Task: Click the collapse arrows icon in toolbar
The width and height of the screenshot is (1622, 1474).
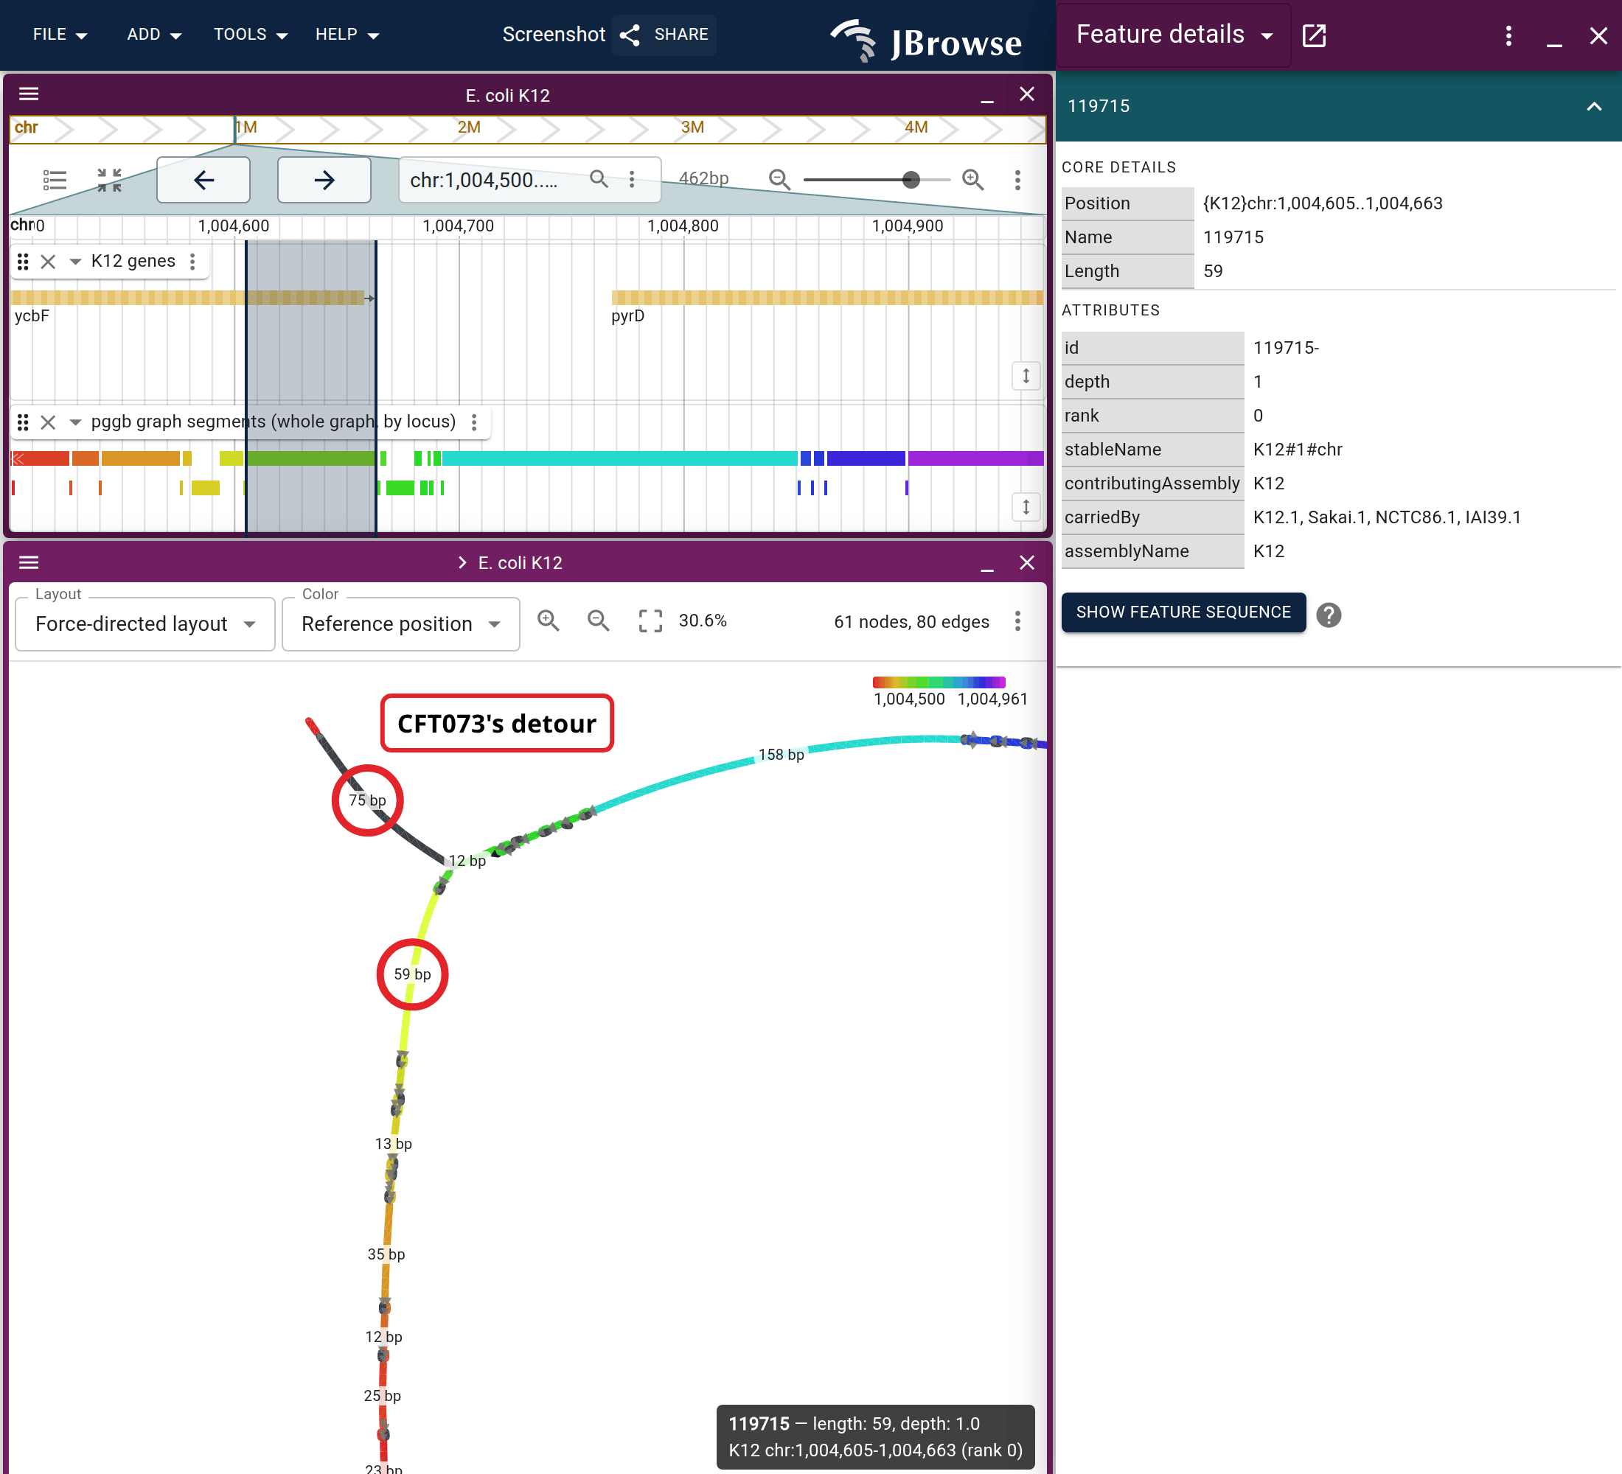Action: click(x=109, y=179)
